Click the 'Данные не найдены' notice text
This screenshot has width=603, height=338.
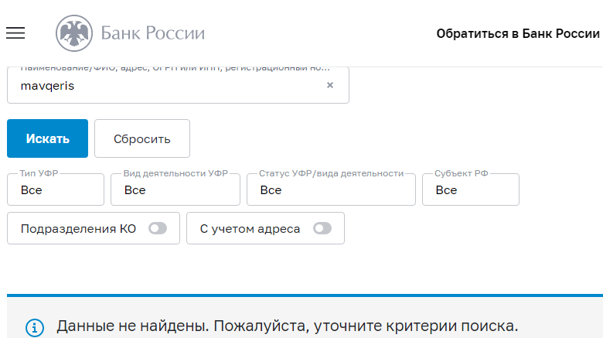coord(287,326)
